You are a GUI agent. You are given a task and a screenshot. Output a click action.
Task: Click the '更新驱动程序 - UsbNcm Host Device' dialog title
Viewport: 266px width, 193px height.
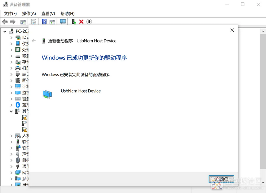(x=82, y=41)
